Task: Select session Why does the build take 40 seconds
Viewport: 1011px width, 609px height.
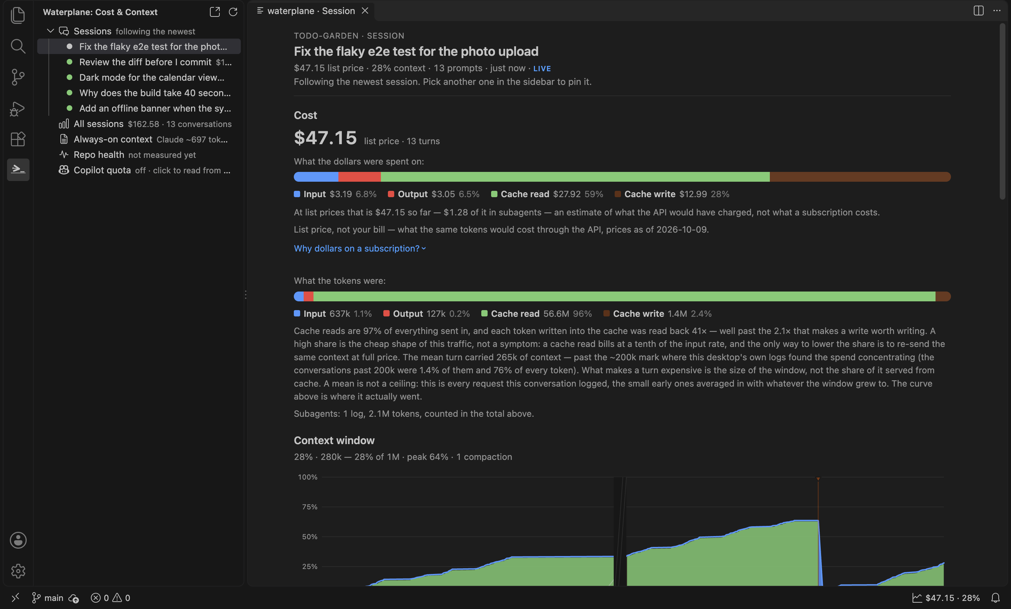Action: (x=139, y=93)
